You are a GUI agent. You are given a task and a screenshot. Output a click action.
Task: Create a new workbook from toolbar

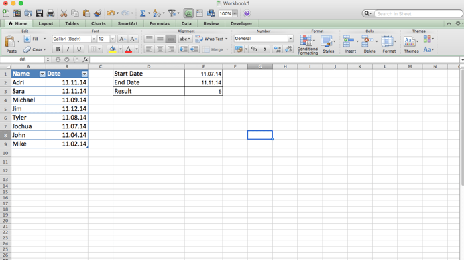(5, 13)
